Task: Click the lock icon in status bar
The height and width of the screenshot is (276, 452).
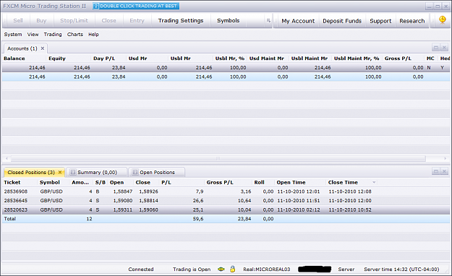Action: point(232,269)
